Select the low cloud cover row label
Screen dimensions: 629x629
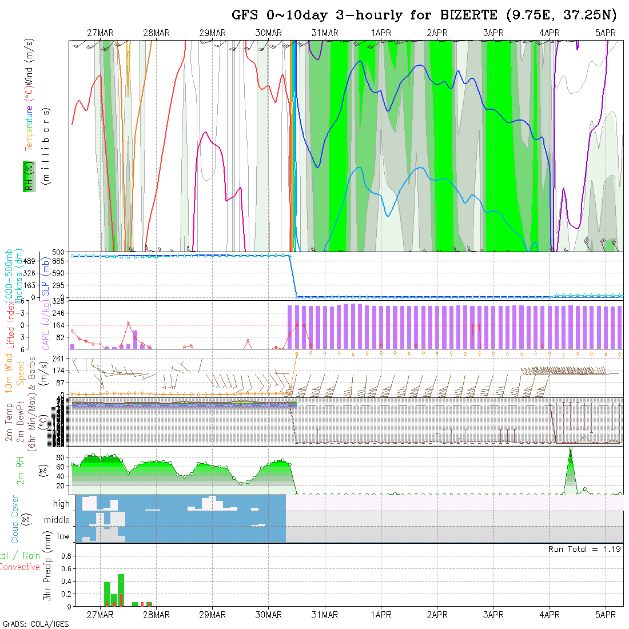click(63, 536)
